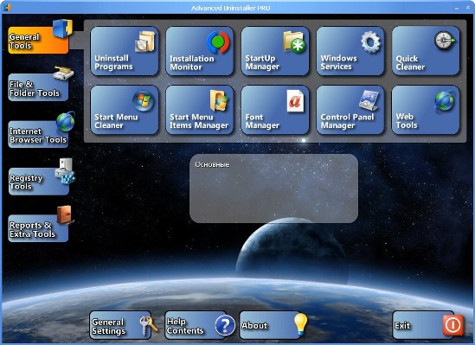Viewport: 475px width, 345px height.
Task: Click the About button with lightbulb
Action: click(x=270, y=325)
